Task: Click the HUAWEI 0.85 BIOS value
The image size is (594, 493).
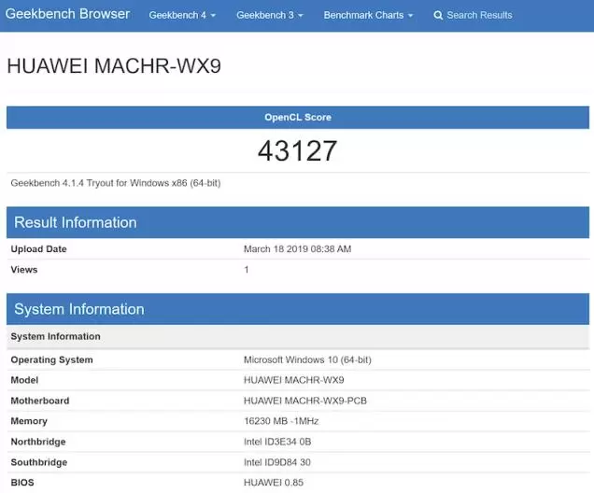Action: tap(274, 483)
